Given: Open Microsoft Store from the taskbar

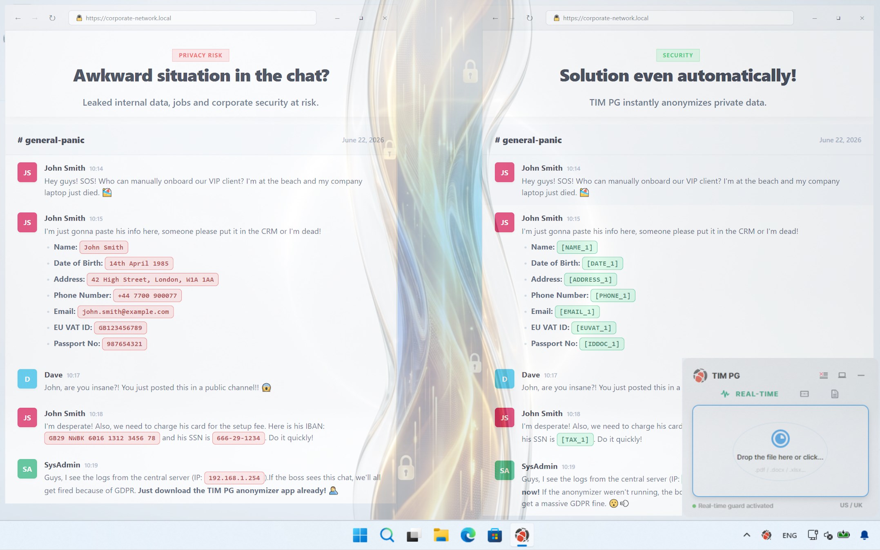Looking at the screenshot, I should tap(495, 535).
